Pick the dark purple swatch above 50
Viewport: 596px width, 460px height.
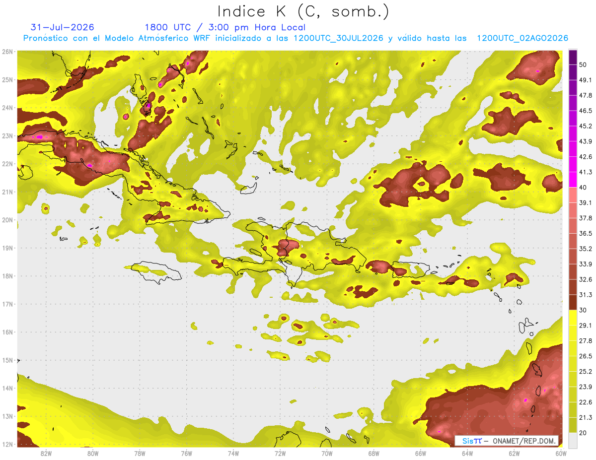pyautogui.click(x=573, y=57)
